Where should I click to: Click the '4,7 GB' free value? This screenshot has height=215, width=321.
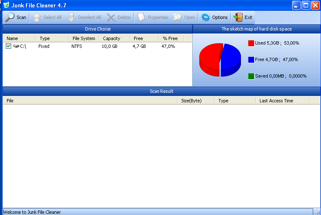click(139, 46)
